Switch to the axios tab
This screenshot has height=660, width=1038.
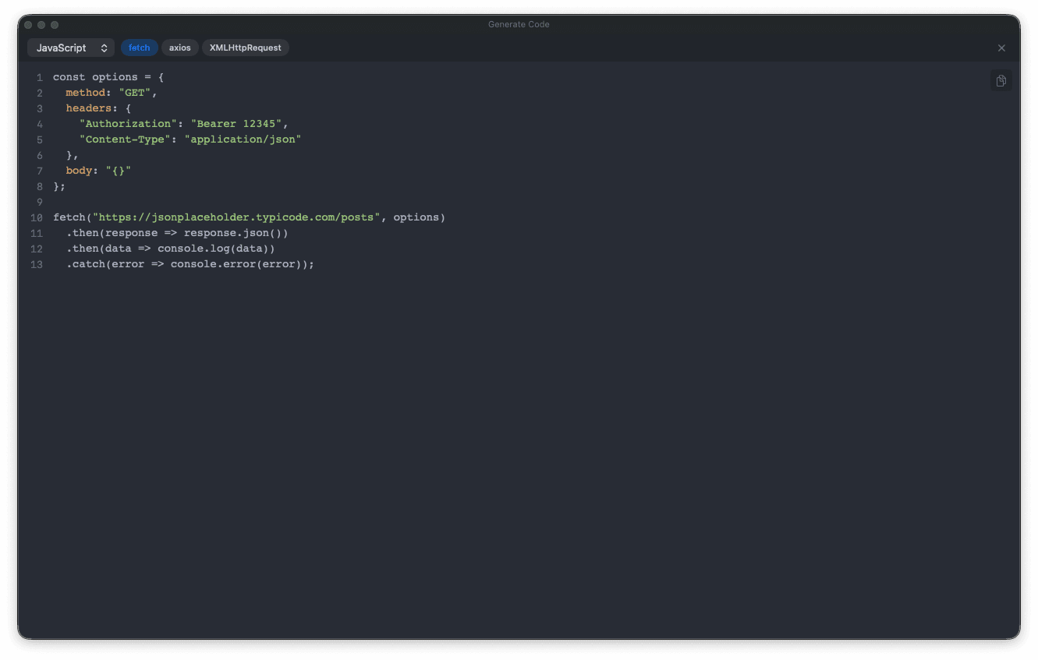point(179,48)
